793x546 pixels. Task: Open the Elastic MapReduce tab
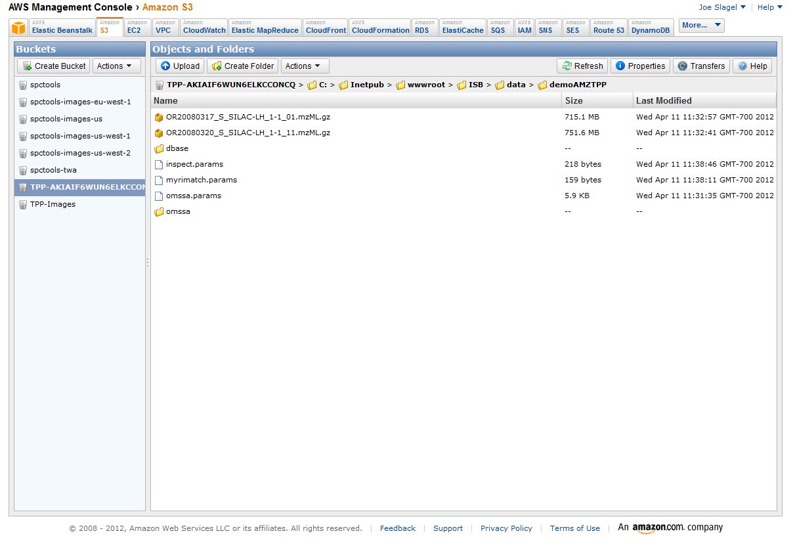coord(265,27)
